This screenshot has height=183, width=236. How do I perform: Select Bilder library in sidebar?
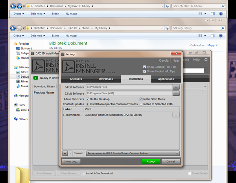pos(22,72)
